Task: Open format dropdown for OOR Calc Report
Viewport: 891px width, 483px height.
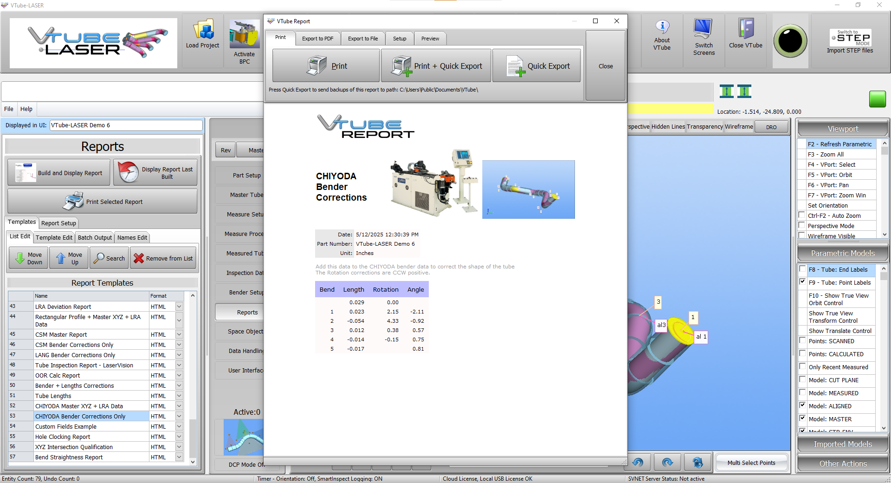Action: (x=179, y=375)
